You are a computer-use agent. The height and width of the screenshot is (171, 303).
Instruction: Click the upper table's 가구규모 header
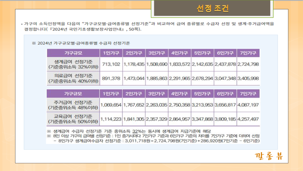tap(73, 53)
